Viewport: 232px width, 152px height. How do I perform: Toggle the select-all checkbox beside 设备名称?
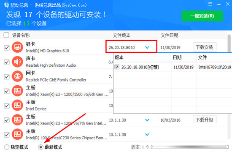click(x=6, y=35)
